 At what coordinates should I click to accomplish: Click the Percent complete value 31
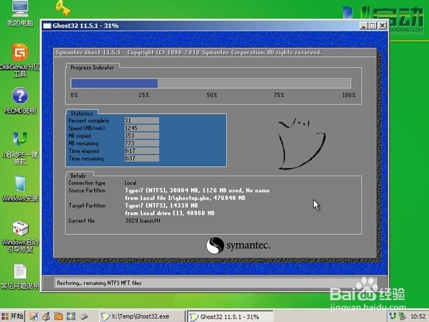141,120
